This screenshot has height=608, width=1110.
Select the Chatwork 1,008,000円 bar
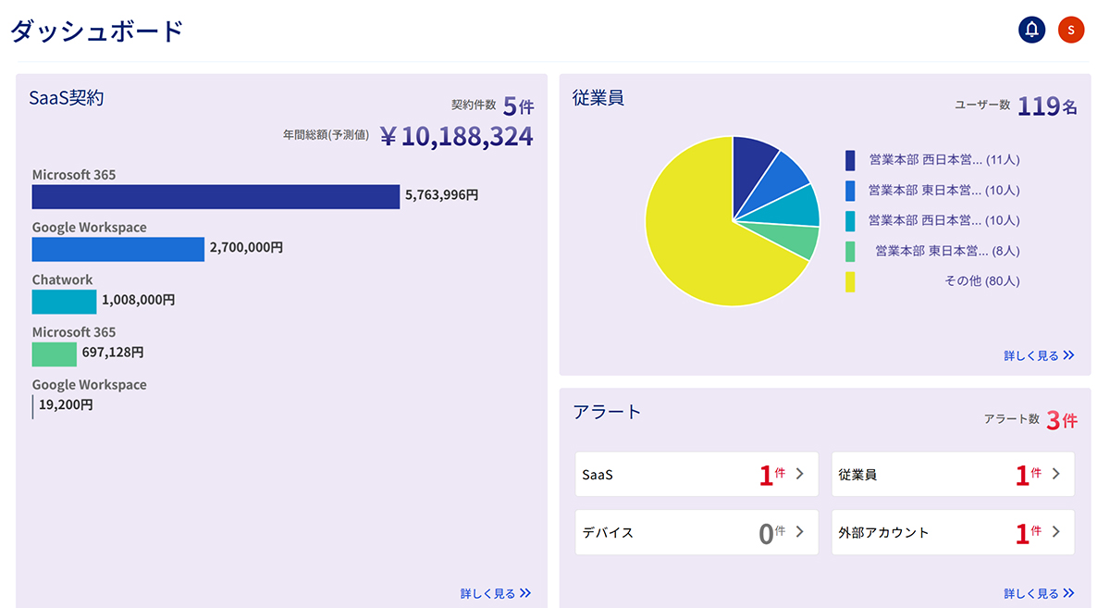coord(64,302)
